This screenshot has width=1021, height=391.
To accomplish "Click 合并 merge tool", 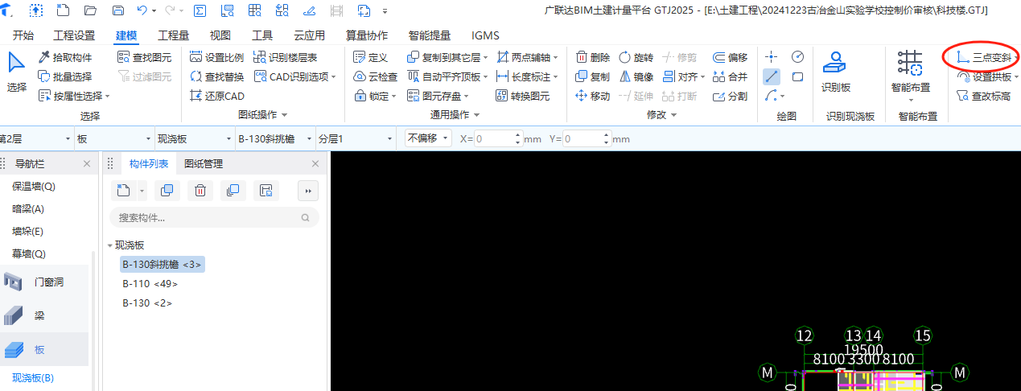I will pyautogui.click(x=731, y=76).
